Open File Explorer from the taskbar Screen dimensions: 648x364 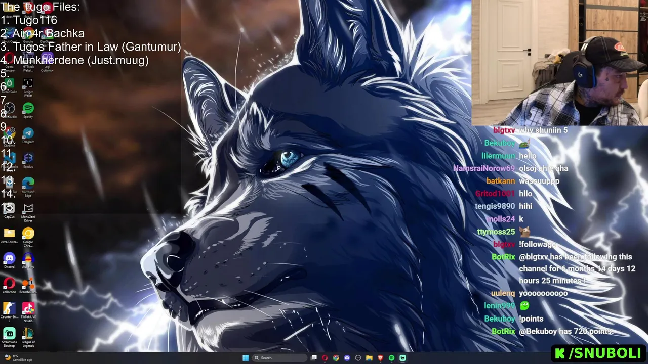[369, 358]
